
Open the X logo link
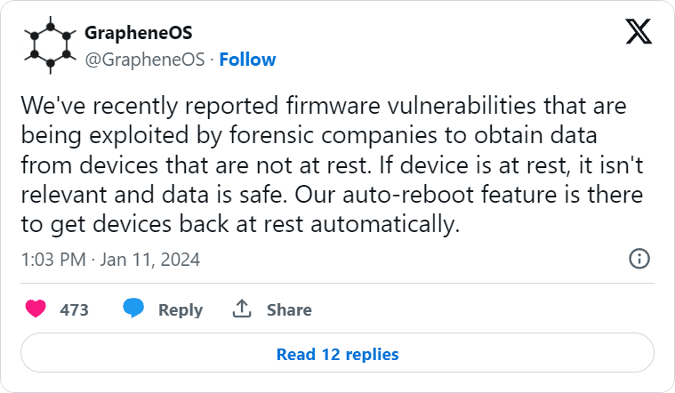pyautogui.click(x=637, y=33)
